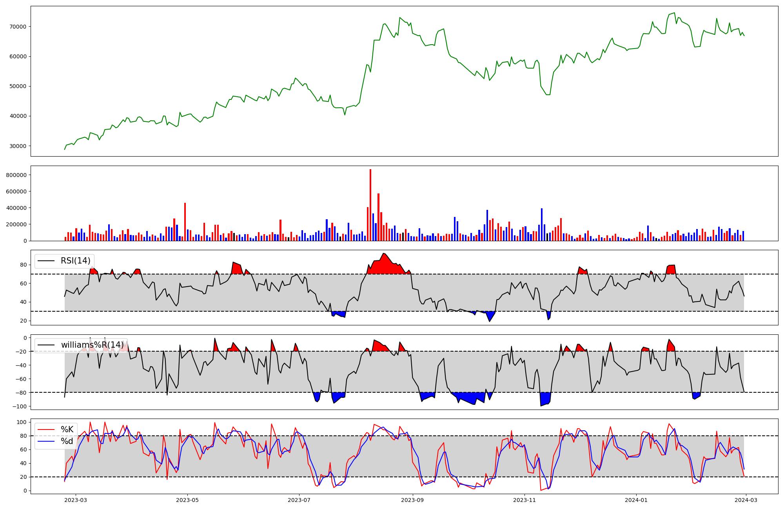Click the 2024-03 x-axis date label
The image size is (784, 509).
[746, 500]
